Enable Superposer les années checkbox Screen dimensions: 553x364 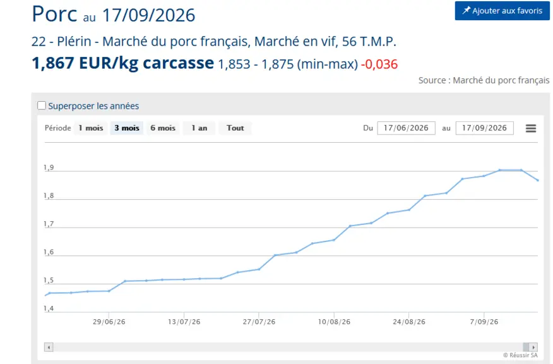(42, 106)
